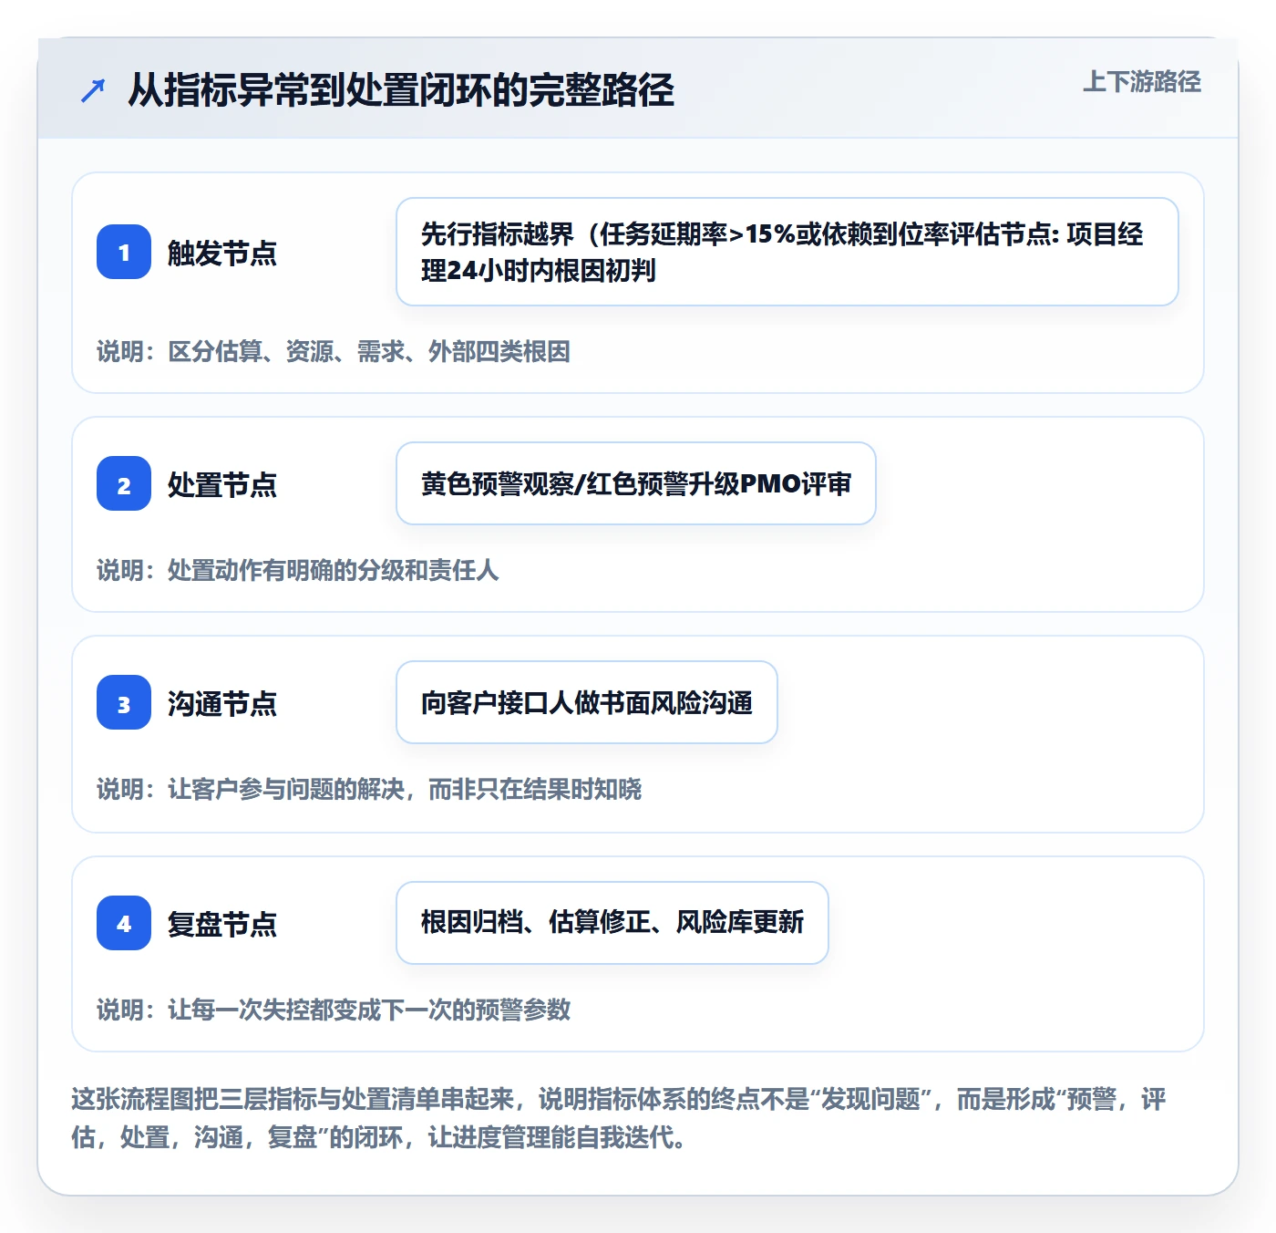Click the title 从指标异常到处置闭环的完整路径

click(x=401, y=90)
